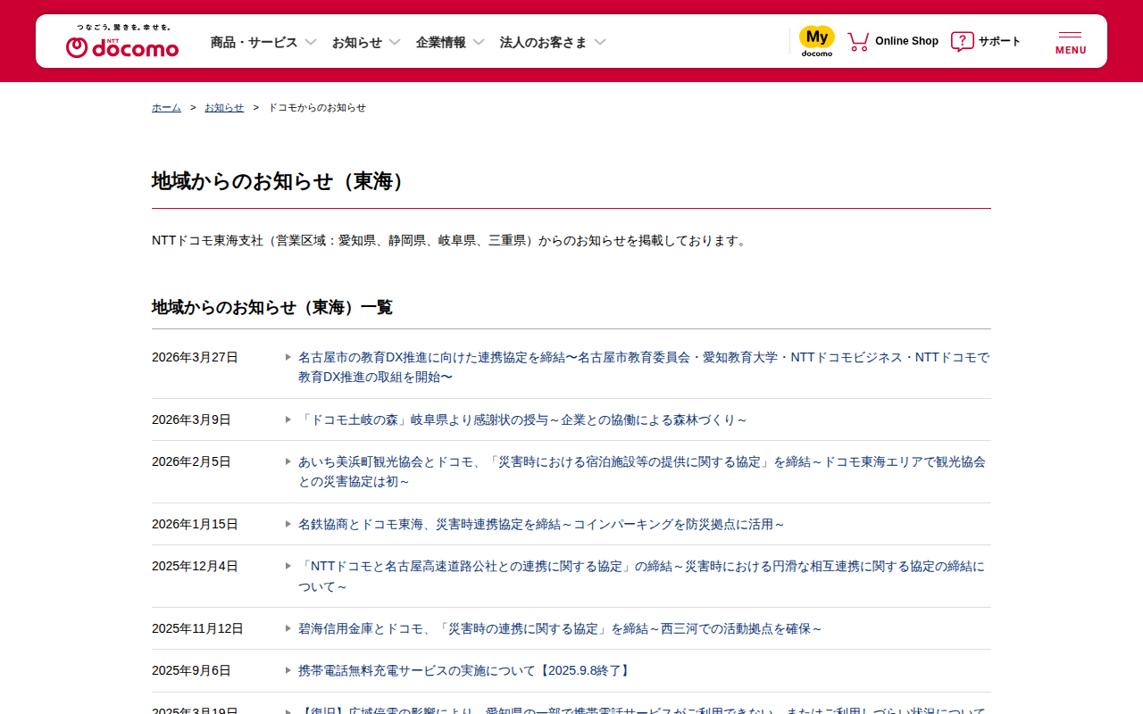
Task: Click the date 2026年3月9日
Action: [191, 419]
